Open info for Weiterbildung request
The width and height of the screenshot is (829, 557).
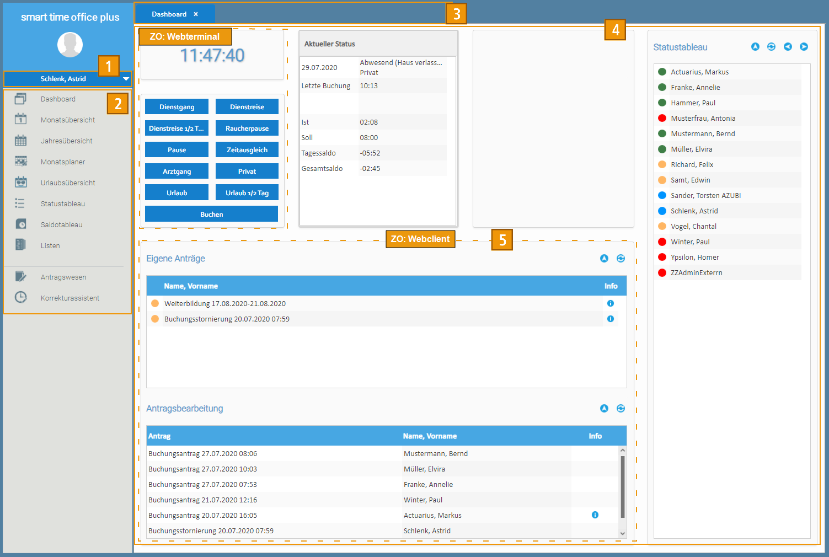coord(610,303)
